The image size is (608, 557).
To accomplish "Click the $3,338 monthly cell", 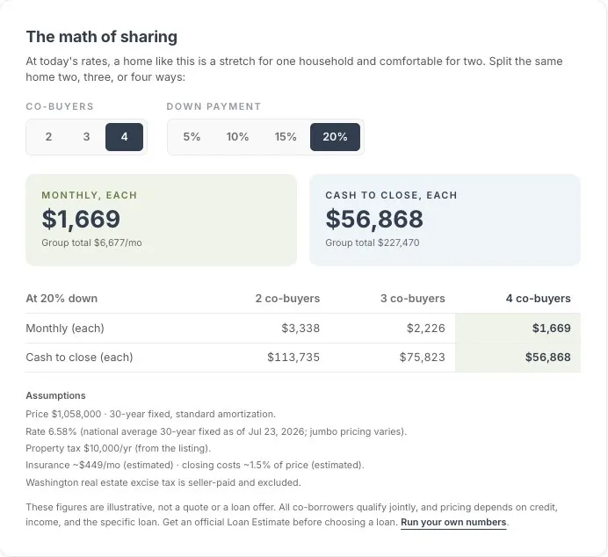I will coord(300,329).
